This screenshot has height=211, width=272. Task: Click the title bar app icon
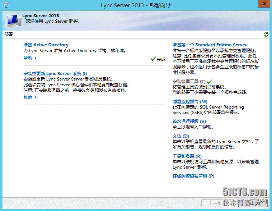click(x=6, y=5)
